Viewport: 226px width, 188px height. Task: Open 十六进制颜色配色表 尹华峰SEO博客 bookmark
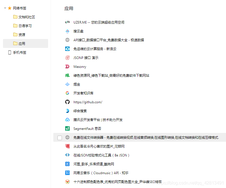coord(118,182)
